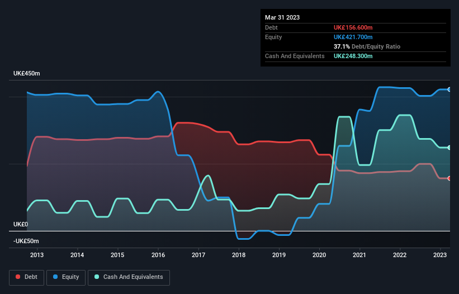Click the blue Equity legend dot

point(55,277)
